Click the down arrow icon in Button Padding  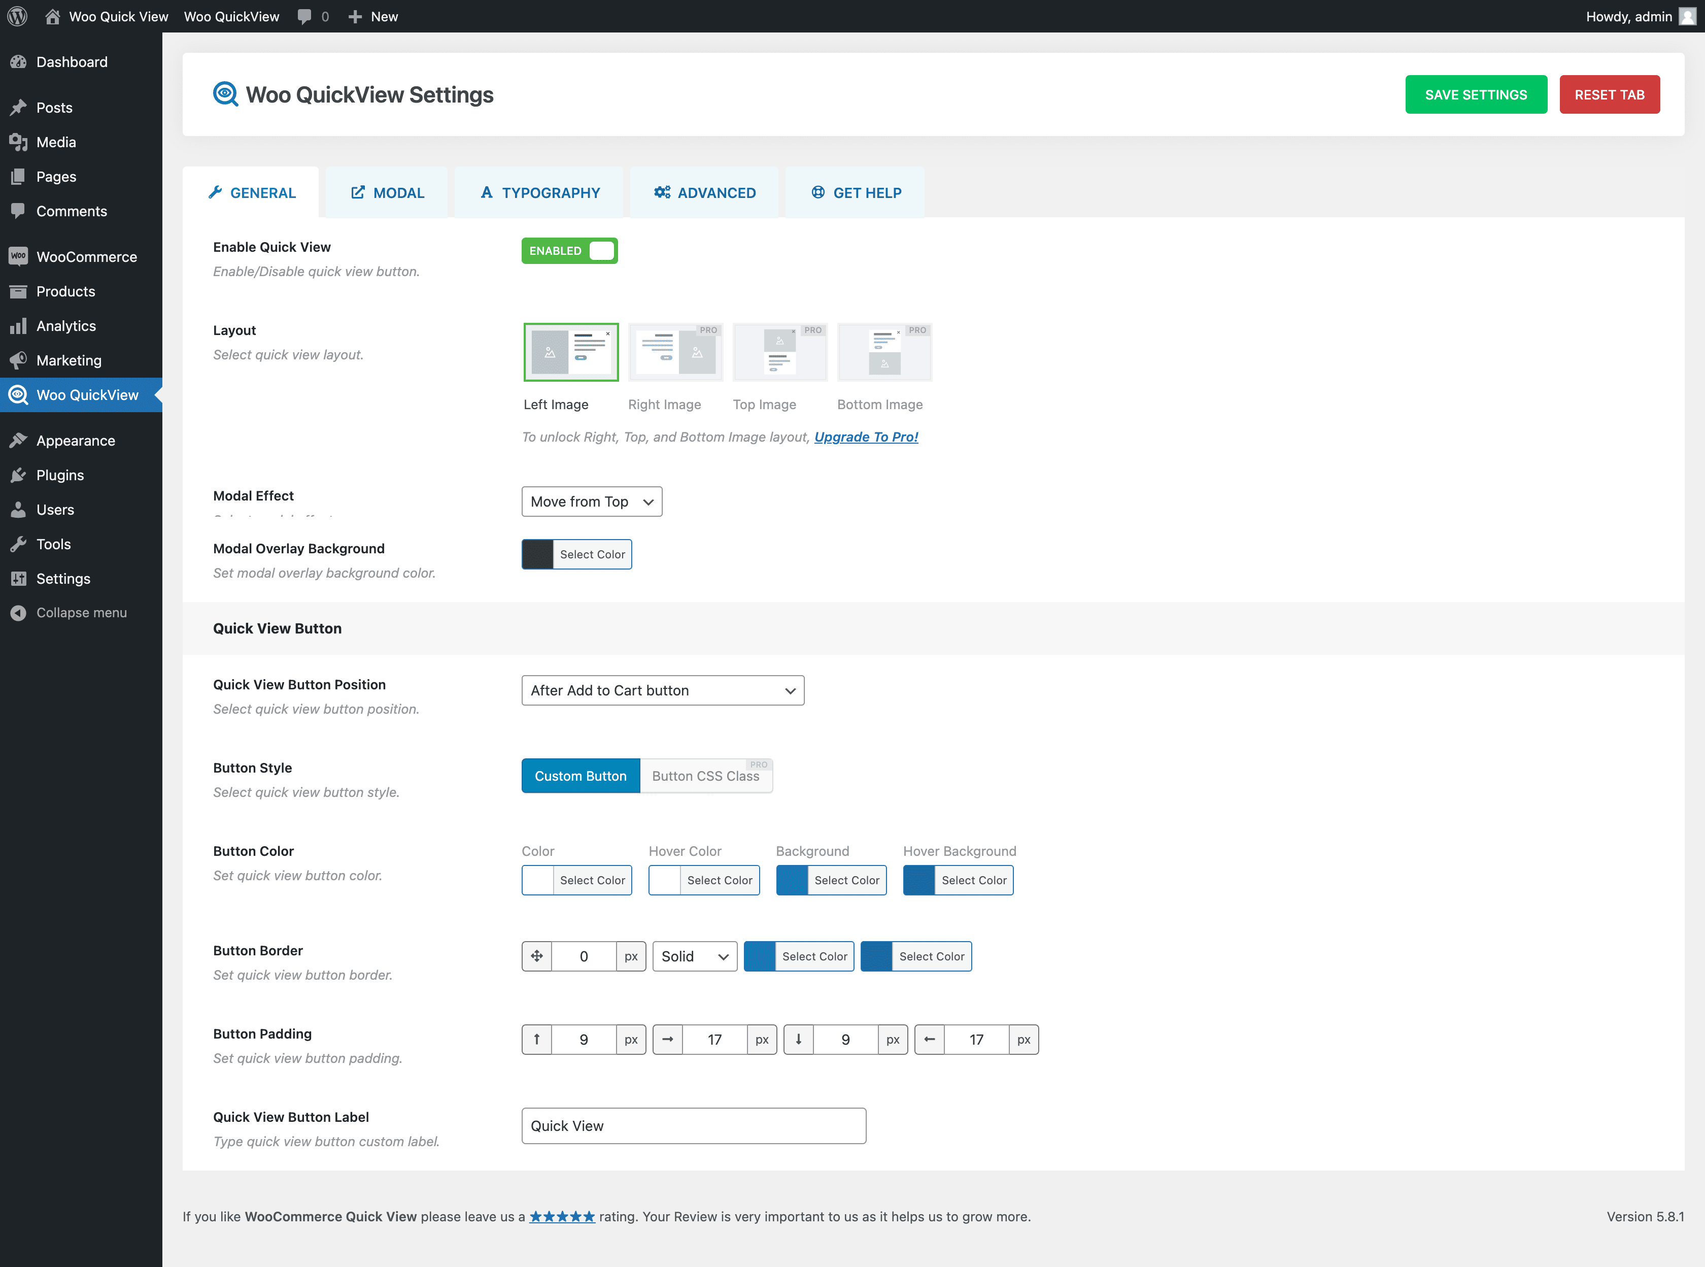pos(799,1039)
